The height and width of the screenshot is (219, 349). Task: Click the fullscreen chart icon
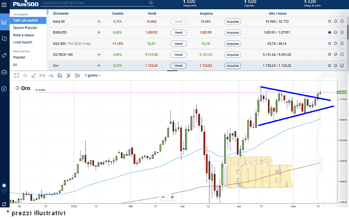click(x=17, y=75)
